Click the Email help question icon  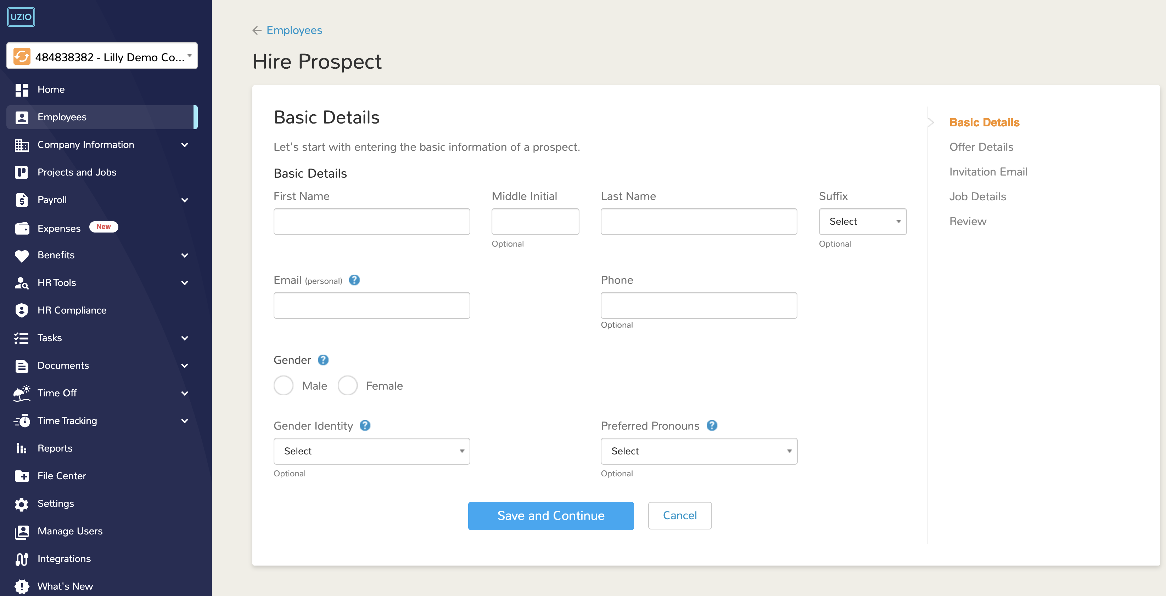click(354, 280)
